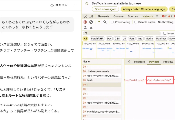This screenshot has width=175, height=120.
Task: Switch to the Console tab
Action: (119, 16)
